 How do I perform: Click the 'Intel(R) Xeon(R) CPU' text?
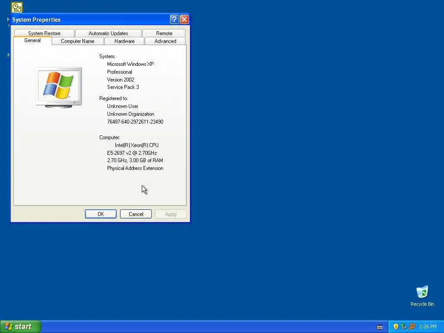(x=137, y=145)
